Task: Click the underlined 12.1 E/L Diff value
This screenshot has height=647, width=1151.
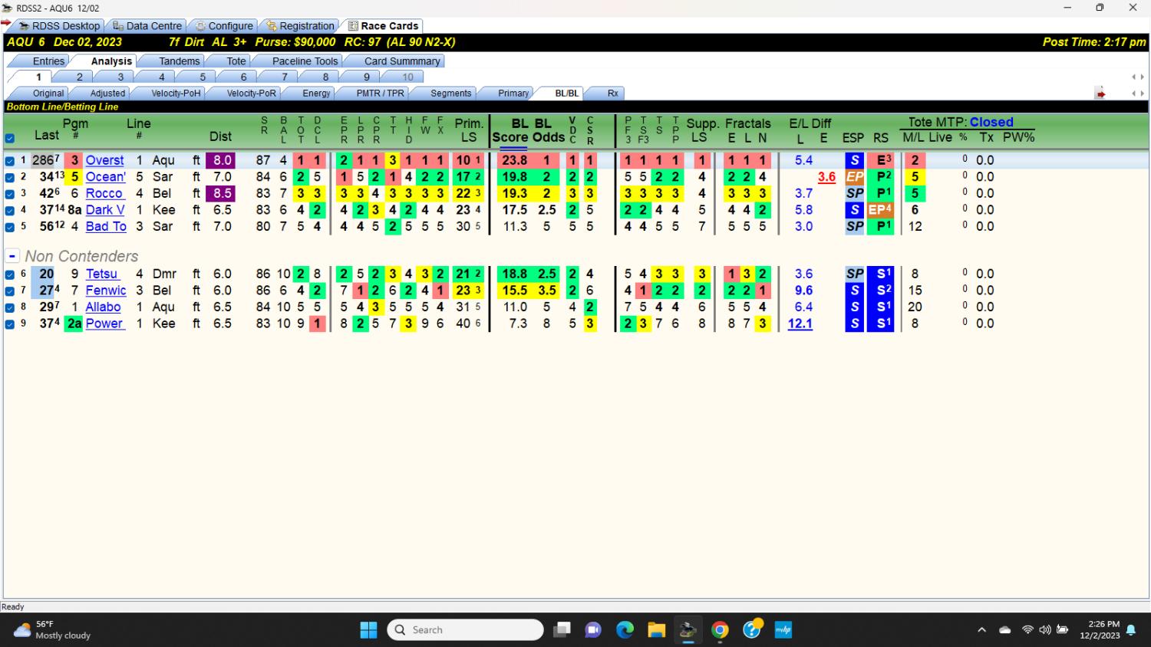Action: click(x=800, y=323)
